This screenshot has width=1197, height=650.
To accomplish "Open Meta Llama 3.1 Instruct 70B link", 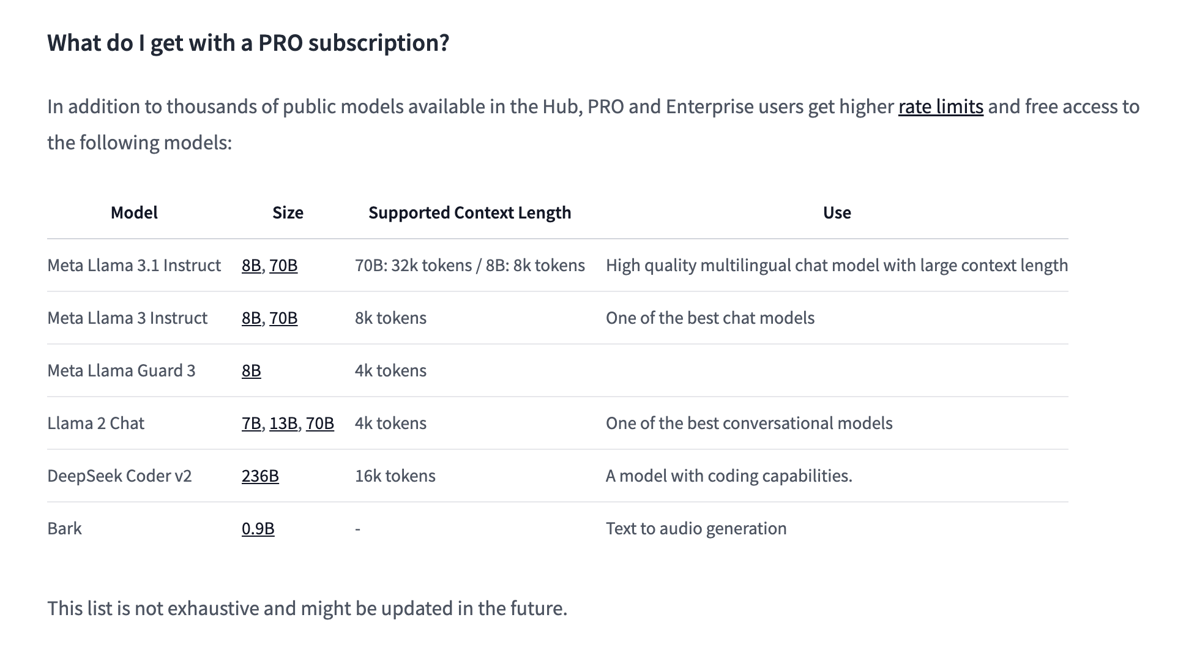I will 283,265.
